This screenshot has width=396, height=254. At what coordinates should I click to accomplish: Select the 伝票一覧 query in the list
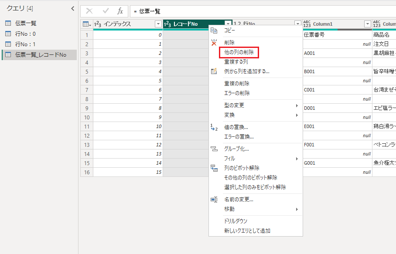coord(26,23)
